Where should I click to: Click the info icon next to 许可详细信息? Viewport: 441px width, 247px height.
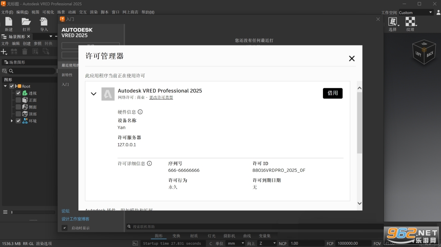pyautogui.click(x=149, y=163)
